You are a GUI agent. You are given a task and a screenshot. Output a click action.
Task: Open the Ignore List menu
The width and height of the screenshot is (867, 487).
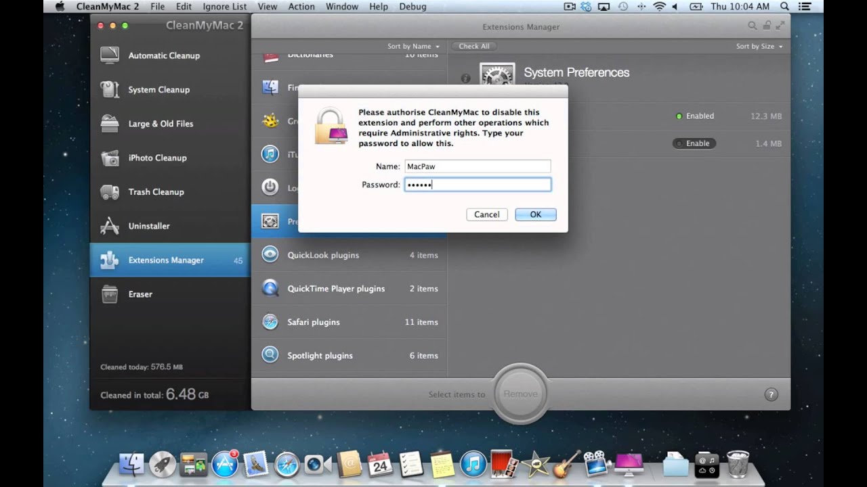tap(224, 7)
